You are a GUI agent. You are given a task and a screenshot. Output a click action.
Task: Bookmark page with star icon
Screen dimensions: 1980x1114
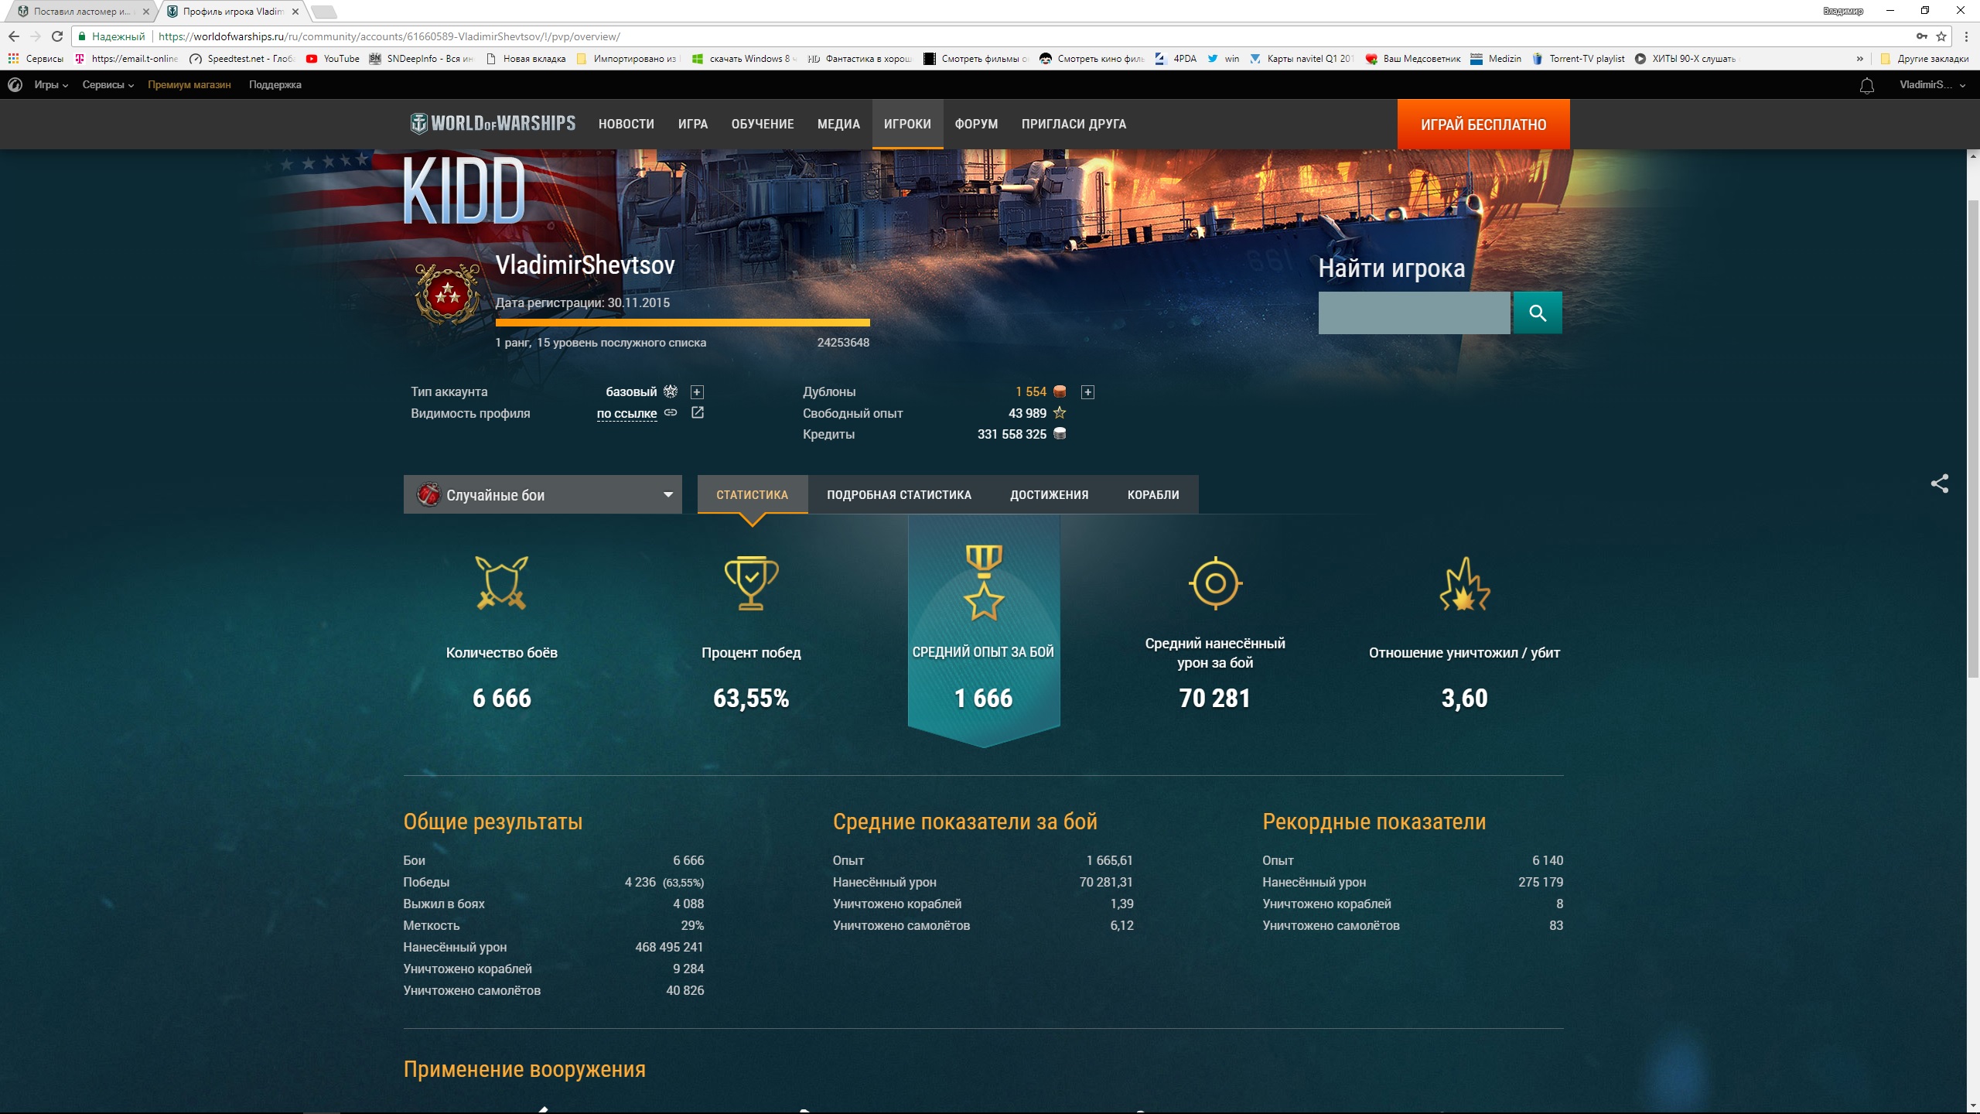tap(1941, 36)
